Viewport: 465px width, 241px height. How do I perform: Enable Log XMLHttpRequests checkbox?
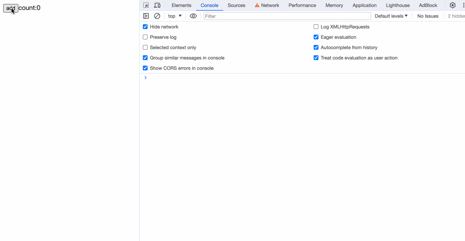click(316, 27)
